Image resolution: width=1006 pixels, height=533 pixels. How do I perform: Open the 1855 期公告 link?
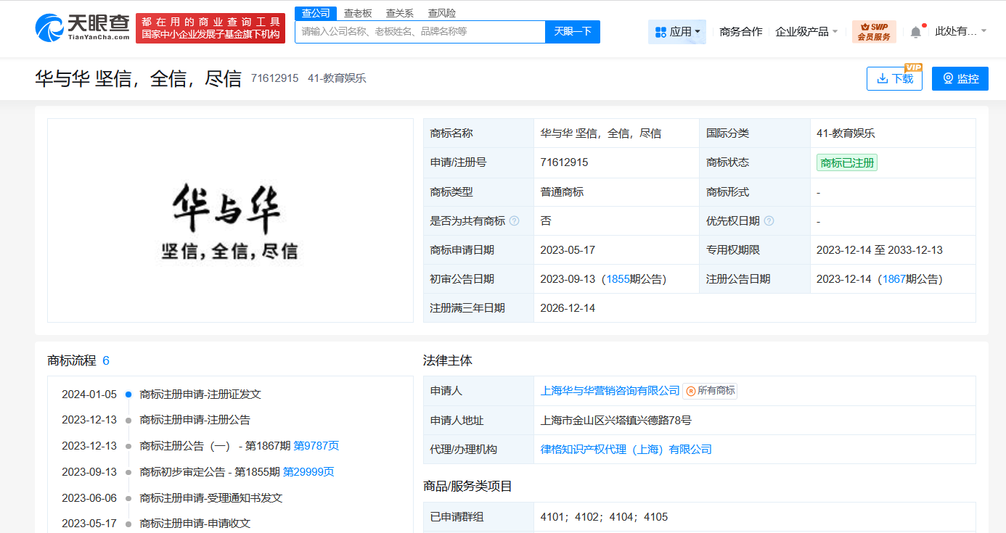pos(618,278)
